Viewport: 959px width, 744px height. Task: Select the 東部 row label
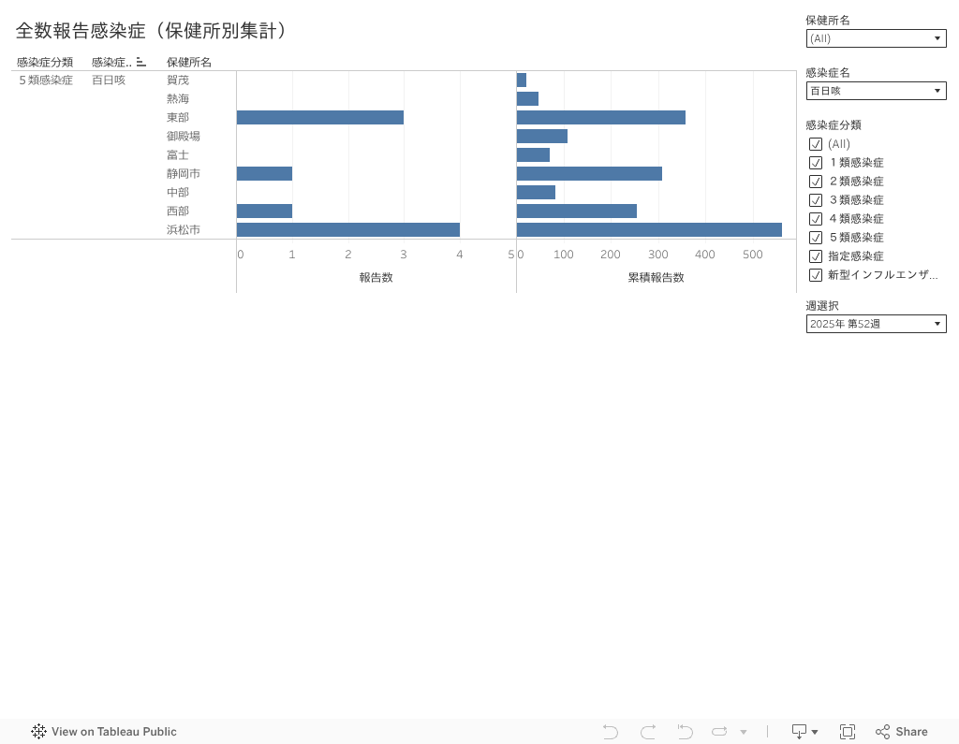coord(178,117)
